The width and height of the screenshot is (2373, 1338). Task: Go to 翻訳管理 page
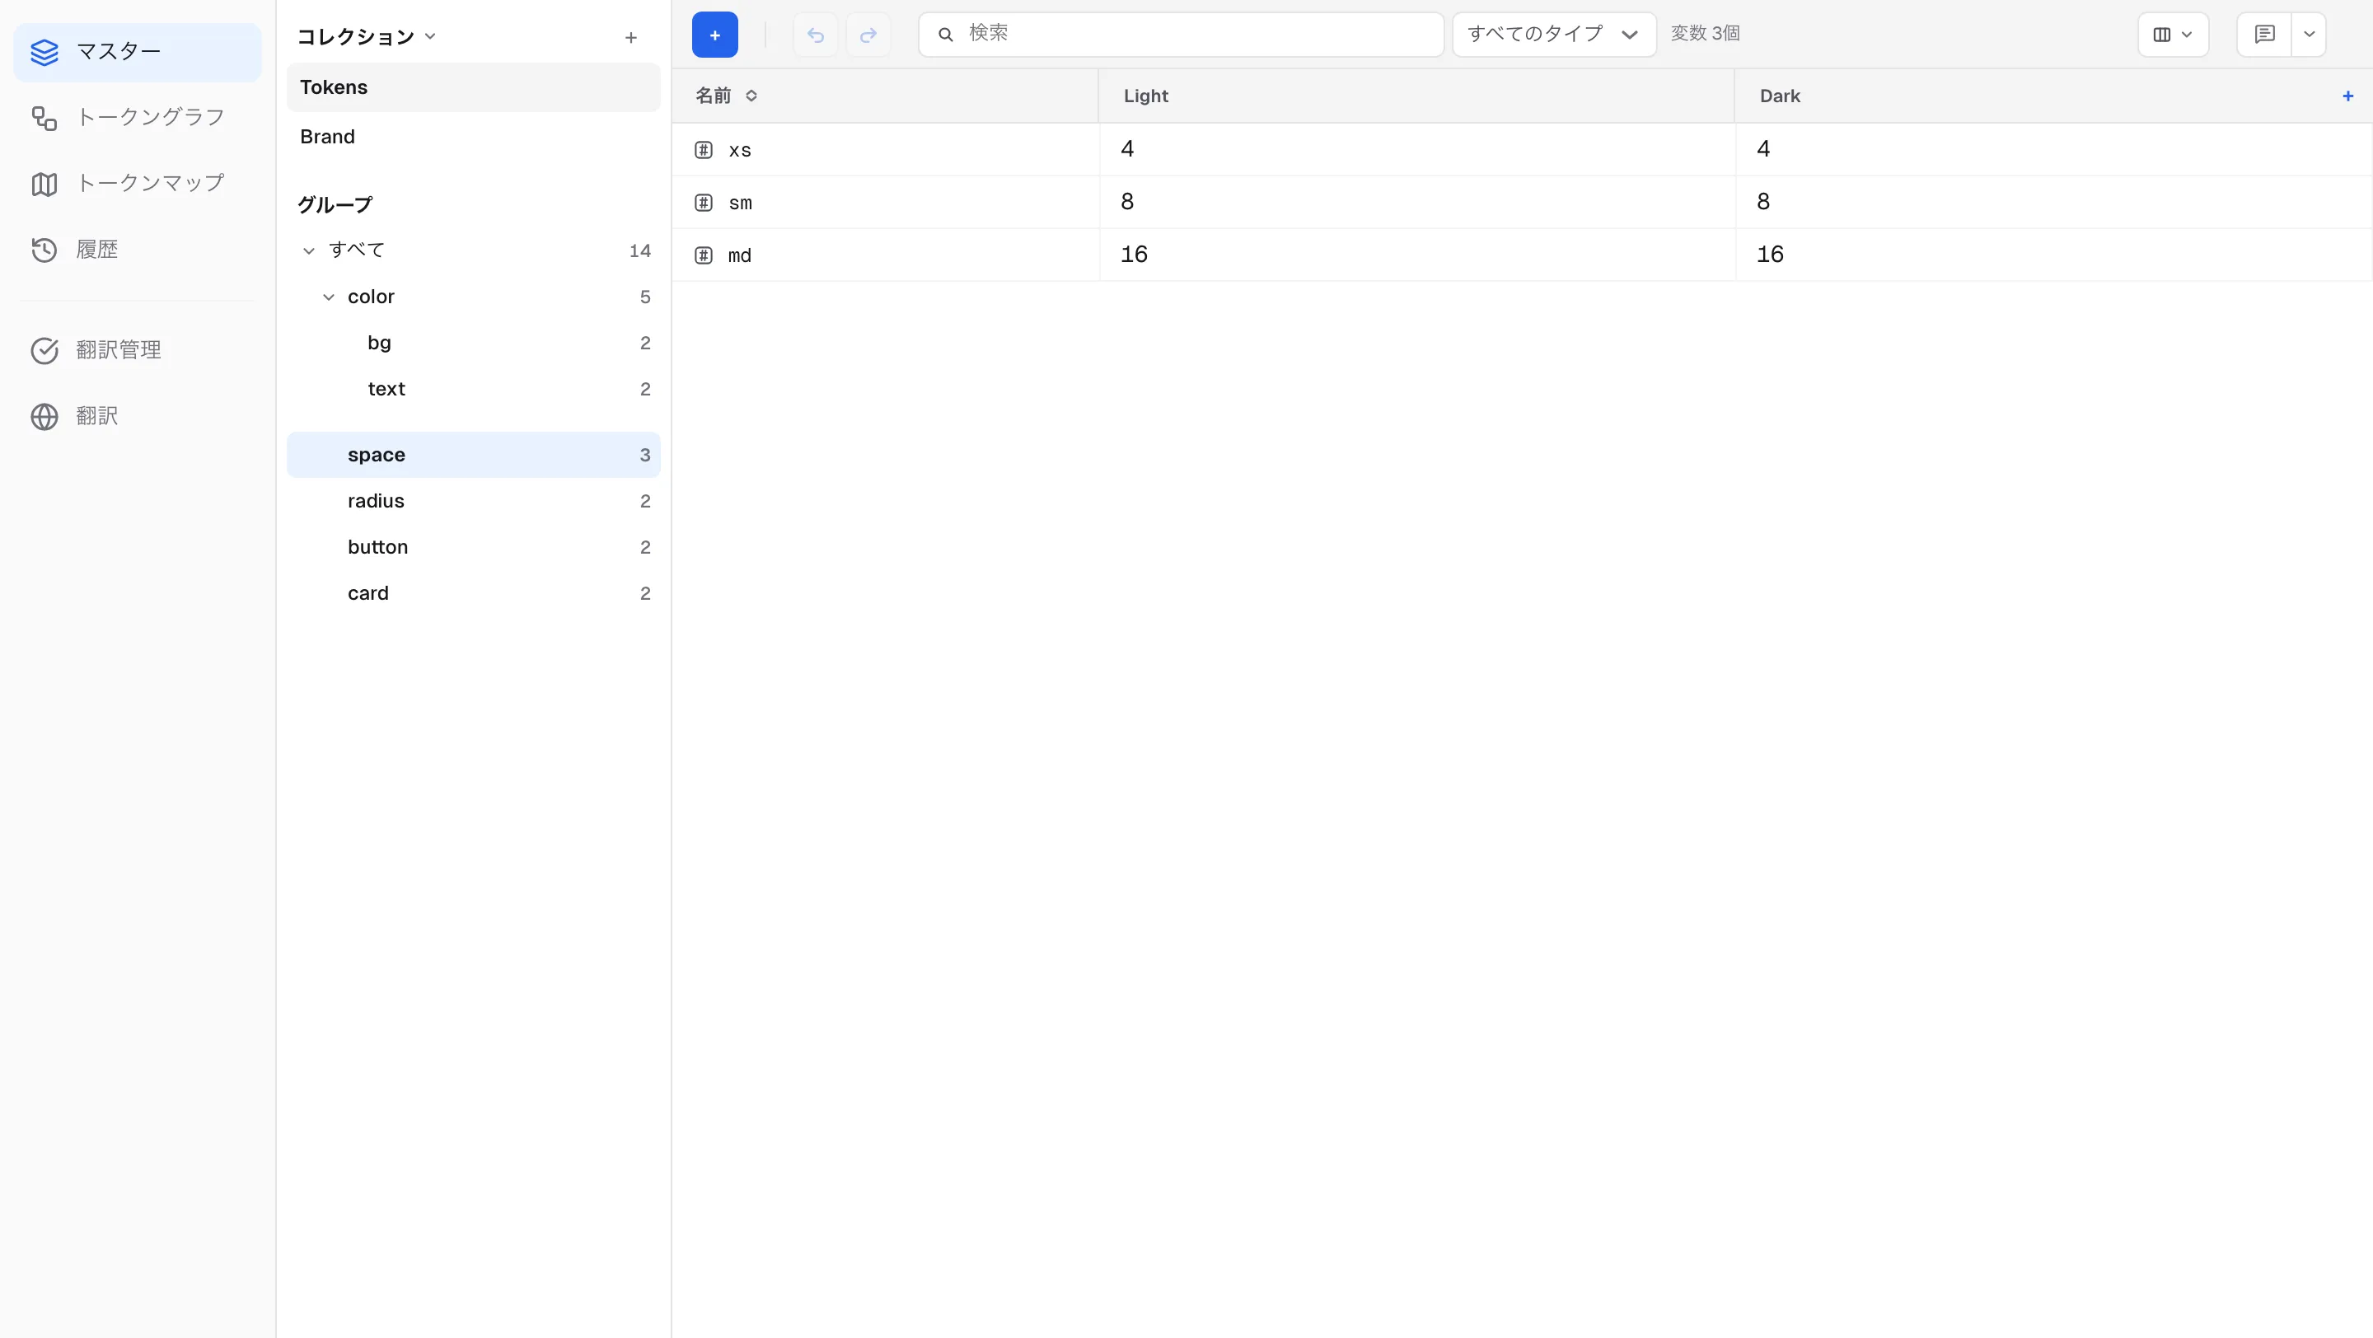coord(138,350)
